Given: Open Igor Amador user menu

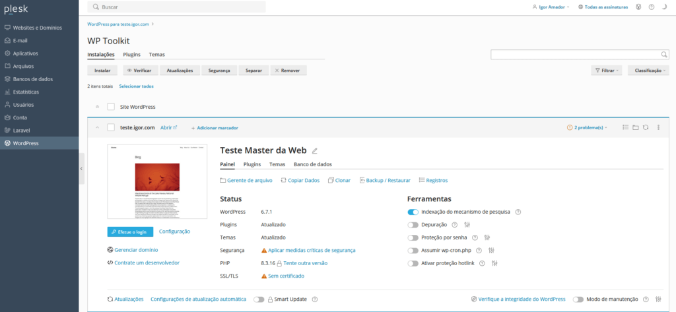Looking at the screenshot, I should point(551,7).
